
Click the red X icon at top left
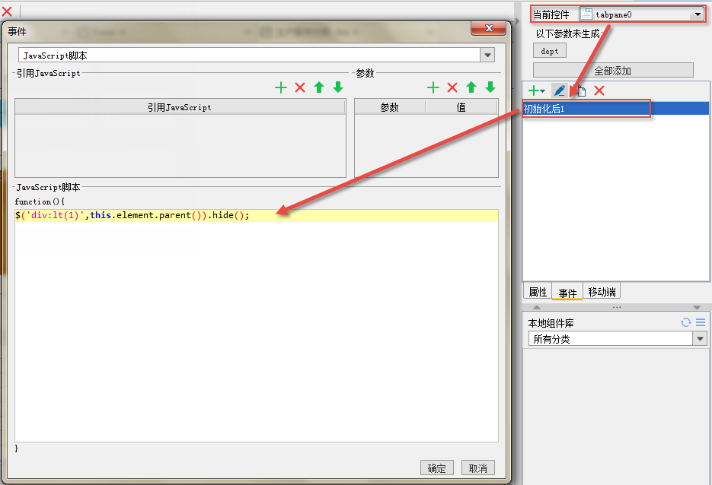[7, 11]
